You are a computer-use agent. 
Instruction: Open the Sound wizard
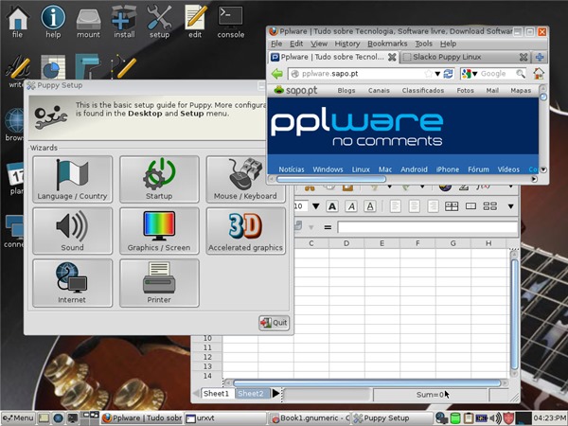click(x=73, y=231)
